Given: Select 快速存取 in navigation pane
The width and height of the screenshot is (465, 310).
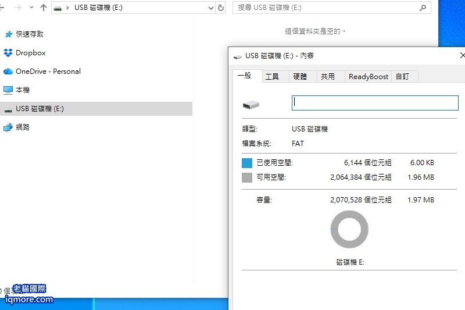Looking at the screenshot, I should [30, 34].
